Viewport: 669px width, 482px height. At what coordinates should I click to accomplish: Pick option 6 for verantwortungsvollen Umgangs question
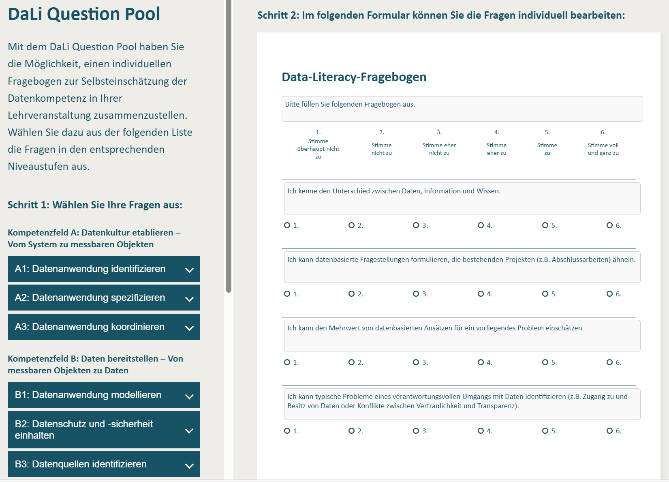tap(610, 431)
